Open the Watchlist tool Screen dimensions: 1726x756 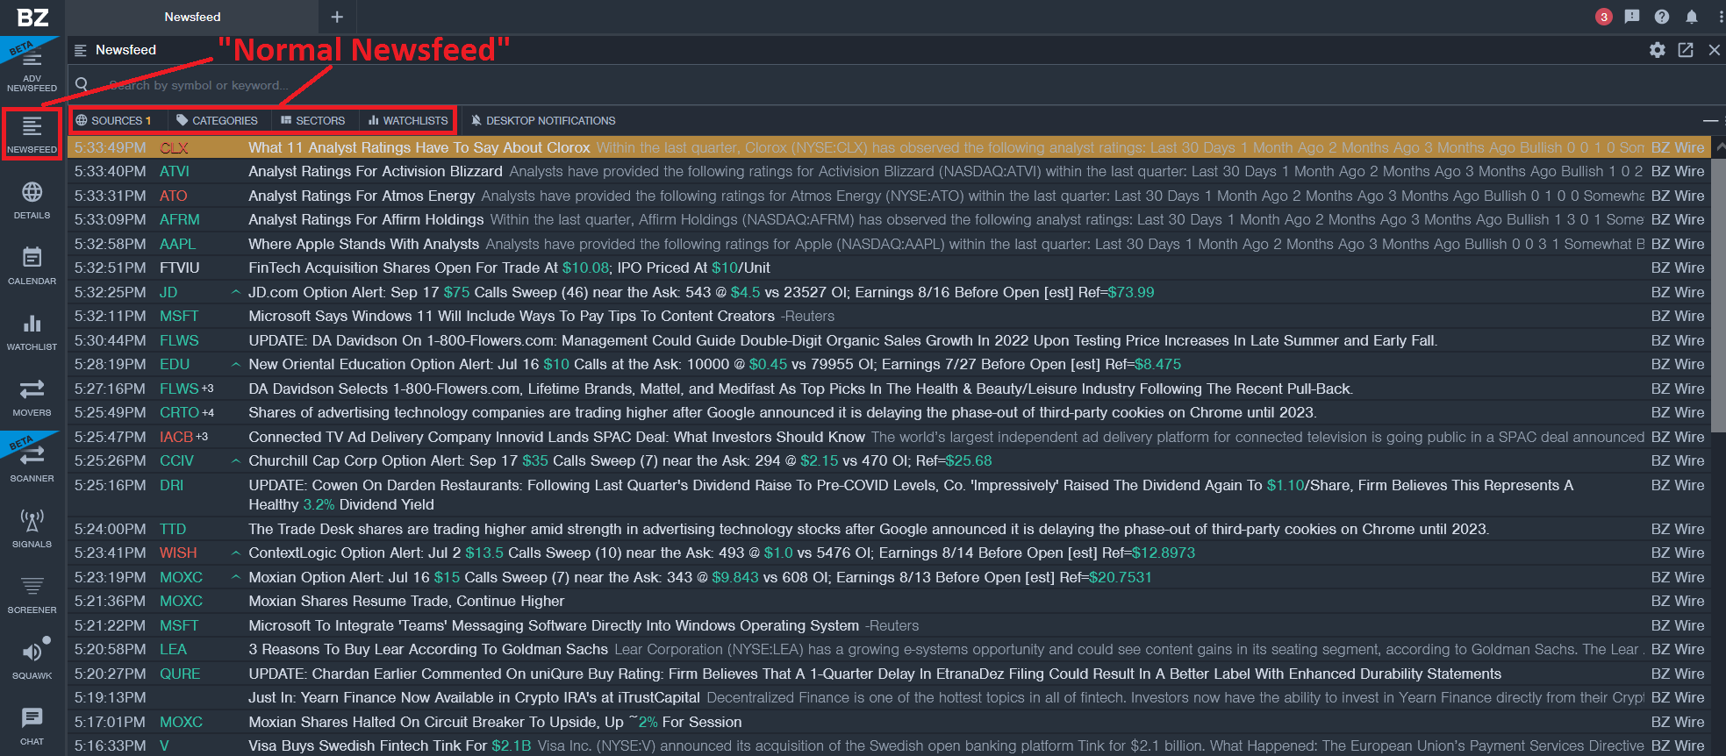[x=32, y=332]
